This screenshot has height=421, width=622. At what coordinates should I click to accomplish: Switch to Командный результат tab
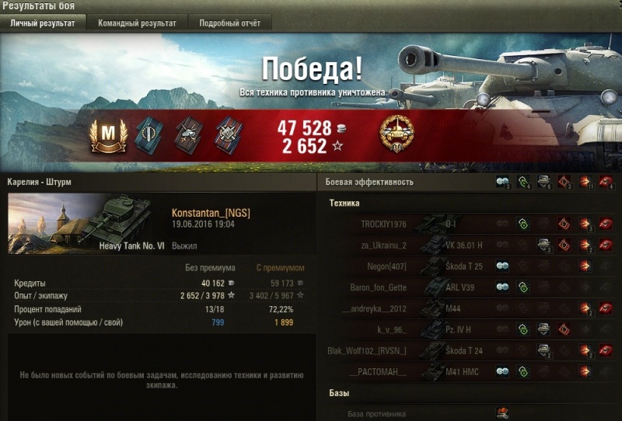click(137, 23)
